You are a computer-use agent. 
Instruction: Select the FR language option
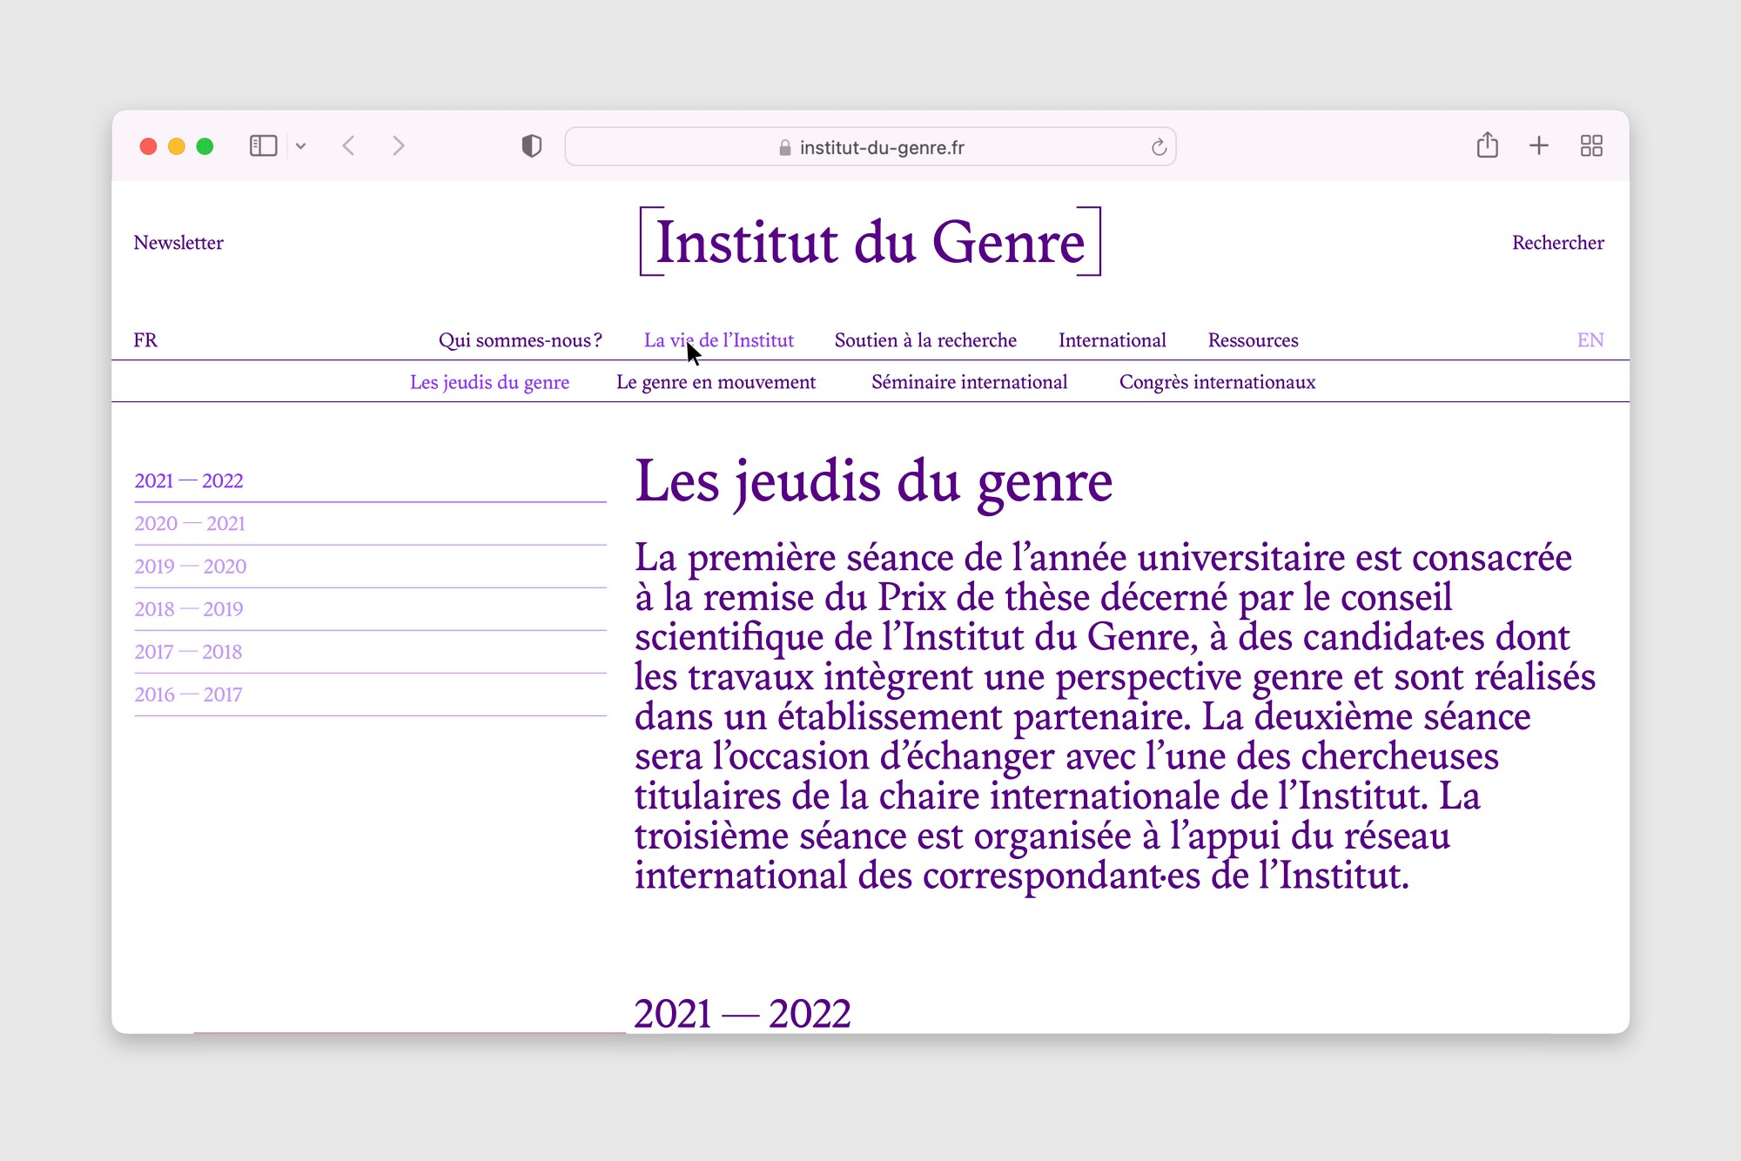click(x=145, y=340)
